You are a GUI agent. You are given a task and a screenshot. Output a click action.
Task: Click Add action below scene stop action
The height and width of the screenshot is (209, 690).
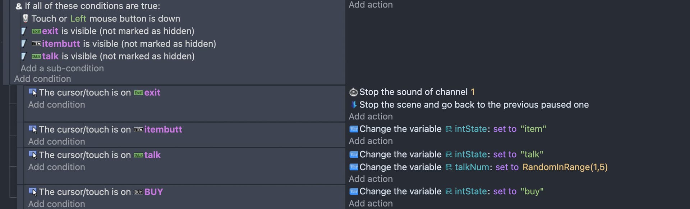(371, 117)
